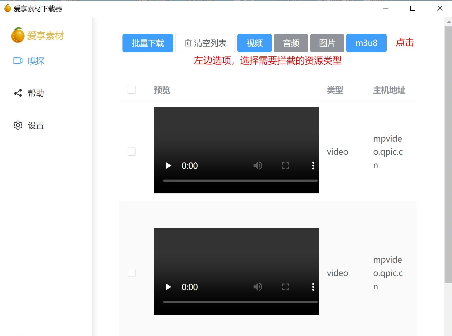Clear the list with 清空列表 button
The image size is (452, 336).
[x=205, y=43]
